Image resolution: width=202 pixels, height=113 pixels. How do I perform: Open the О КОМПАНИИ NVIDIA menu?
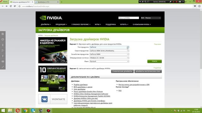coord(142,24)
